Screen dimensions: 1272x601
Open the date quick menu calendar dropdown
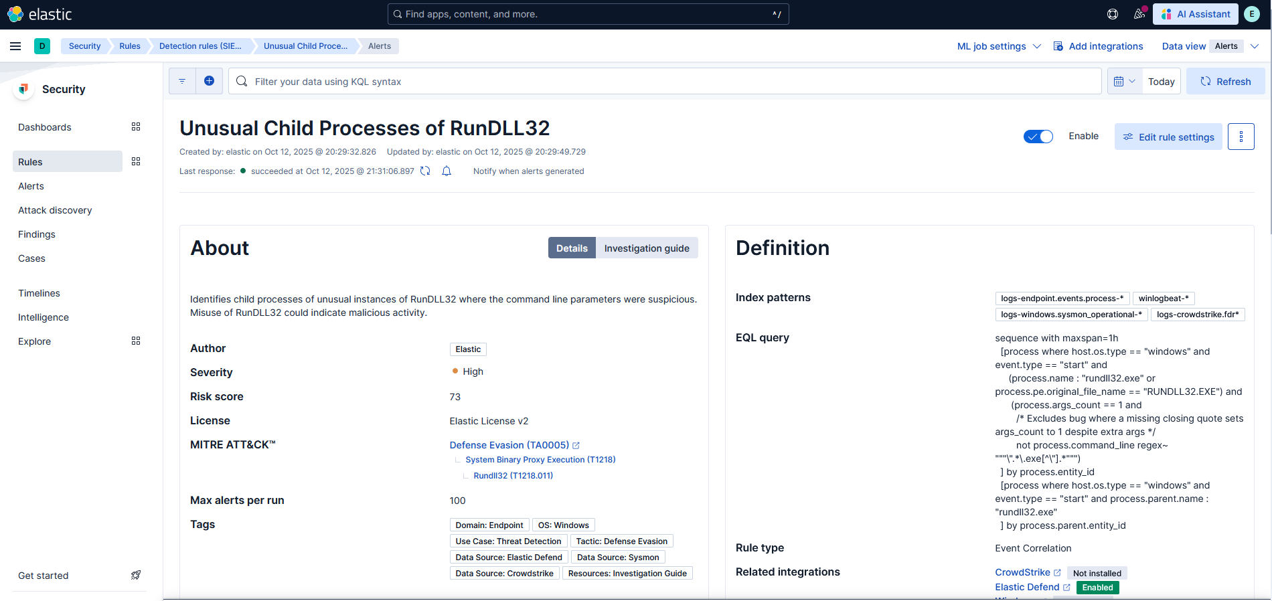click(1124, 82)
